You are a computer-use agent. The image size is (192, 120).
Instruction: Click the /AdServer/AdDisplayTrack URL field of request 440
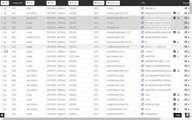point(158,18)
